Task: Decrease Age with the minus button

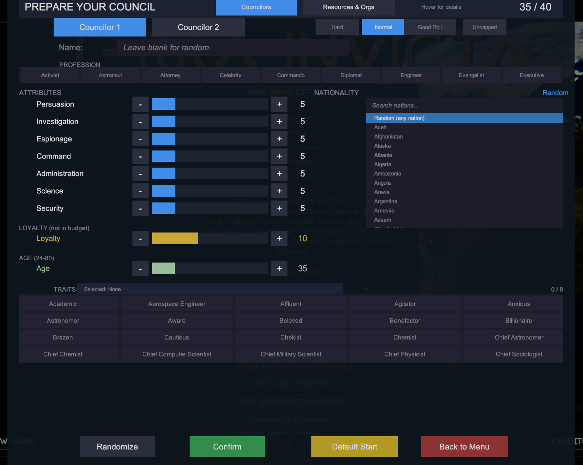Action: 141,269
